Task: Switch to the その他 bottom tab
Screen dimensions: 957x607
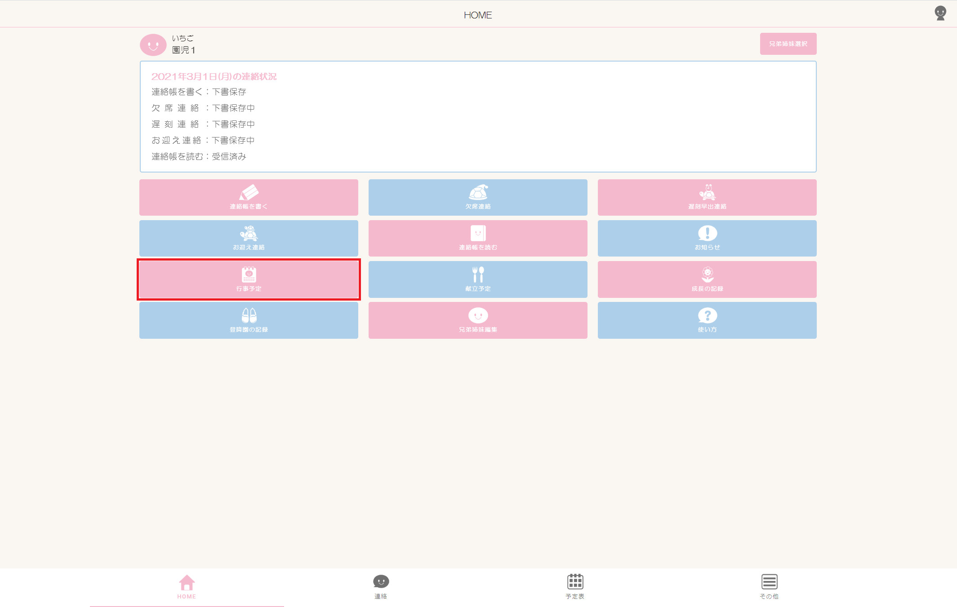Action: pos(769,587)
